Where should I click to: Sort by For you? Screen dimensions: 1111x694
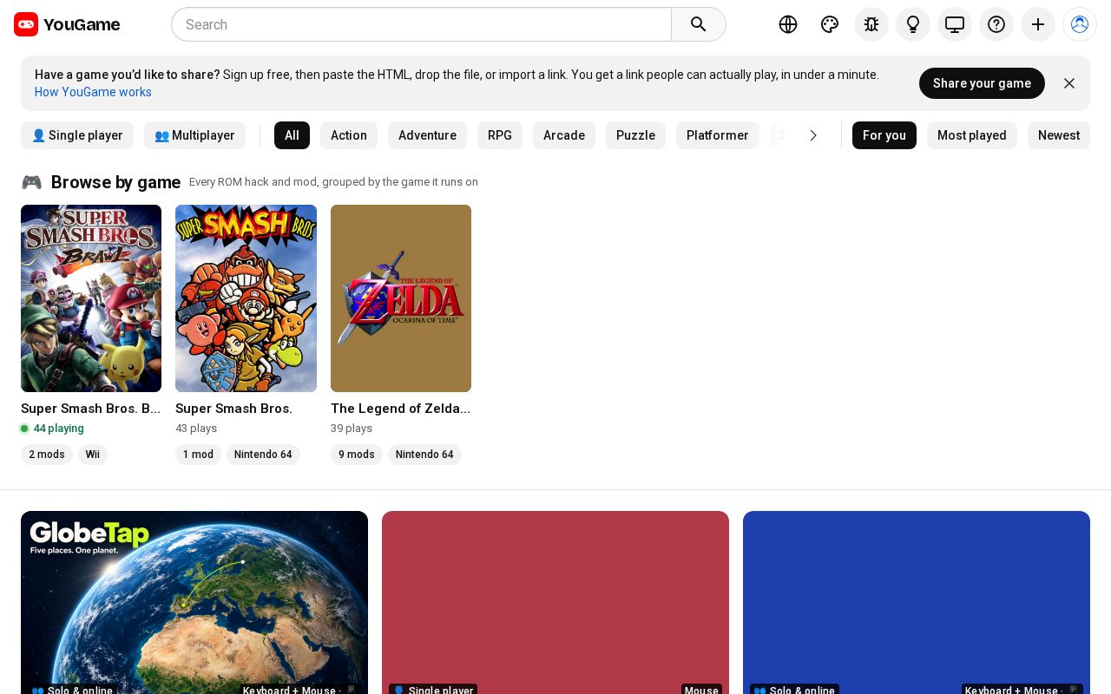click(884, 135)
